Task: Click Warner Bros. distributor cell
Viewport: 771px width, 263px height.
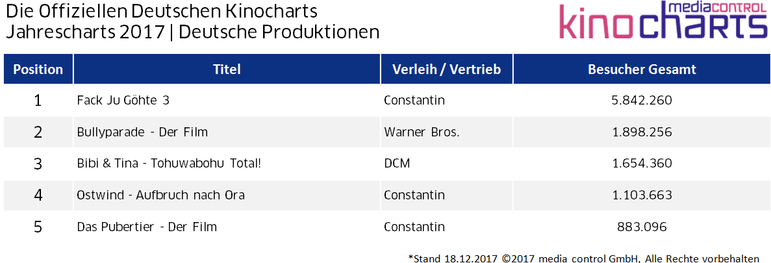Action: [422, 132]
